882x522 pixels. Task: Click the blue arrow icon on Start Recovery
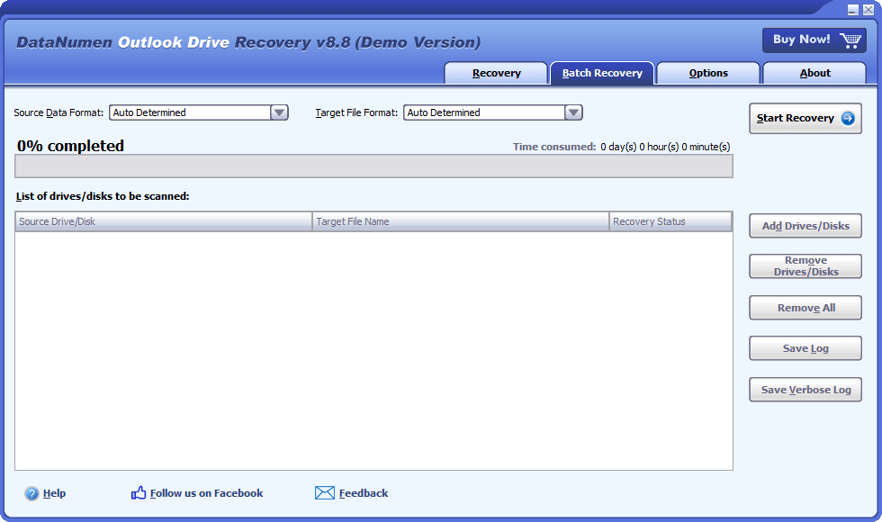pos(848,118)
